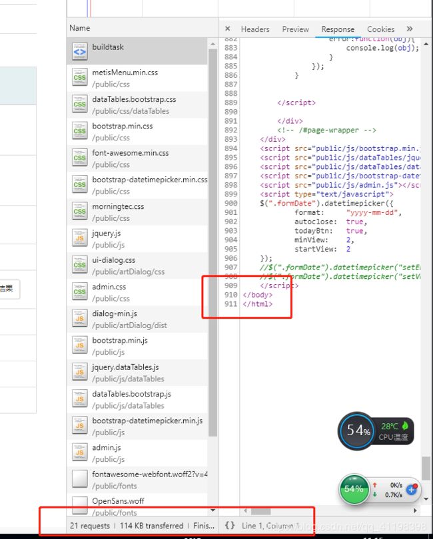Image resolution: width=433 pixels, height=539 pixels.
Task: Switch to the Cookies tab
Action: [x=380, y=29]
